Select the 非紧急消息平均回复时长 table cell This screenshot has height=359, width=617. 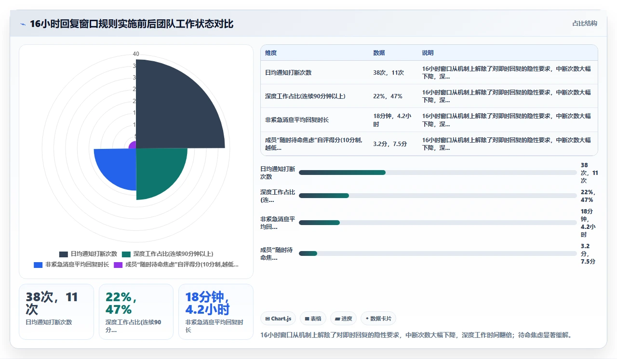(x=297, y=120)
